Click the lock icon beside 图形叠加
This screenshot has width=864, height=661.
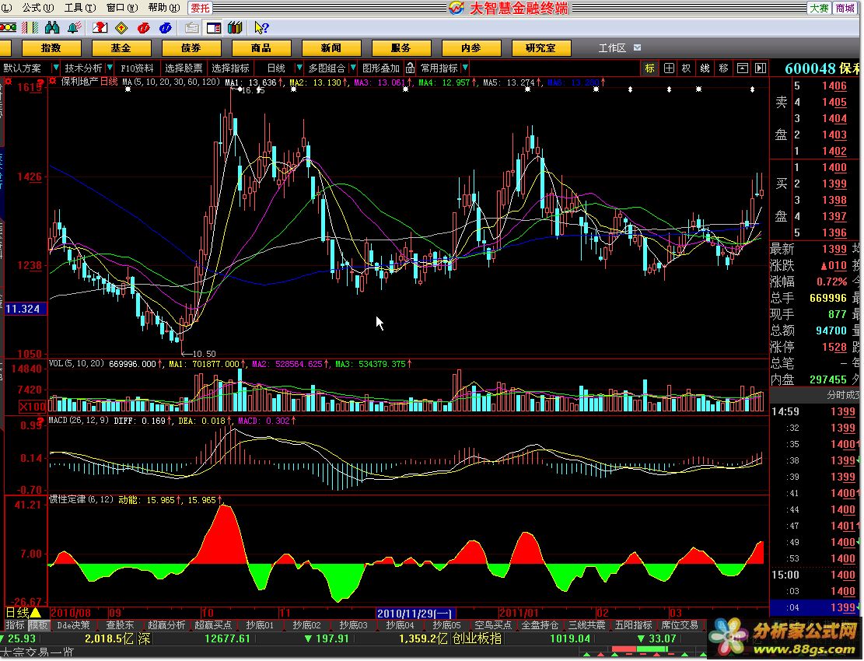pos(410,68)
